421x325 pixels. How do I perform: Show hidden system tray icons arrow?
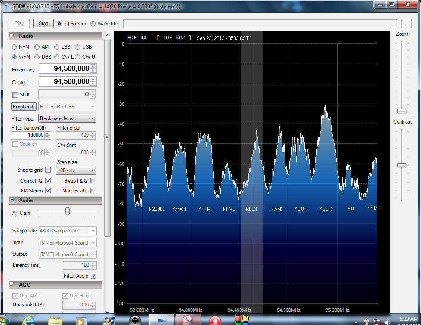(356, 322)
